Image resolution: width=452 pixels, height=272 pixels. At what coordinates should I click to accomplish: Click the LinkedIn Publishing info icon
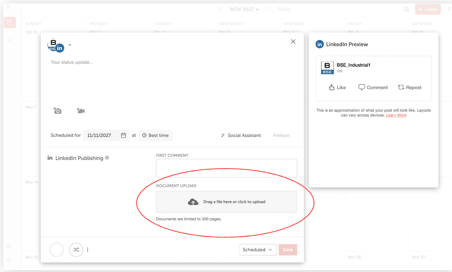tap(107, 158)
